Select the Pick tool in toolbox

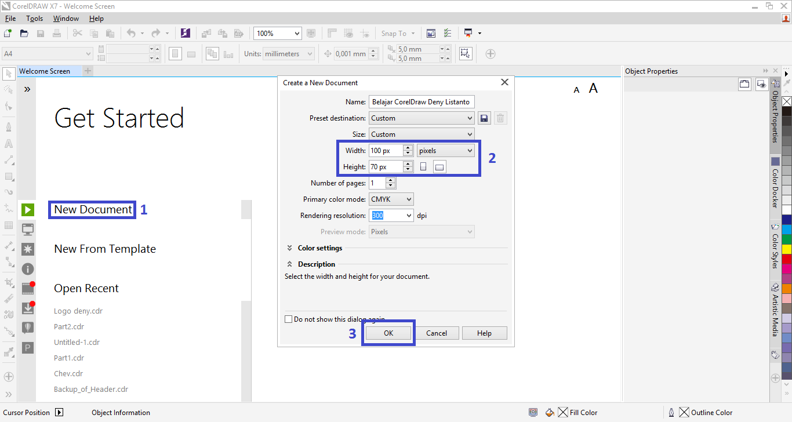pyautogui.click(x=9, y=74)
